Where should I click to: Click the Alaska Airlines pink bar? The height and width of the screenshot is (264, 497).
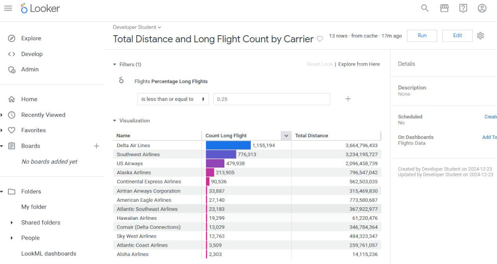click(210, 173)
